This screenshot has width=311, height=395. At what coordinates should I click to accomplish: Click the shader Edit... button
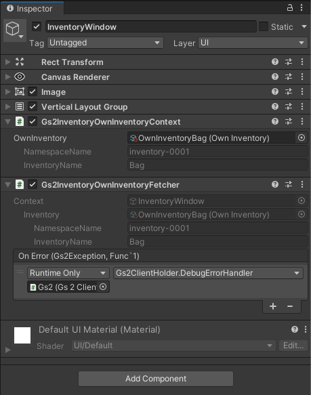[x=293, y=346]
